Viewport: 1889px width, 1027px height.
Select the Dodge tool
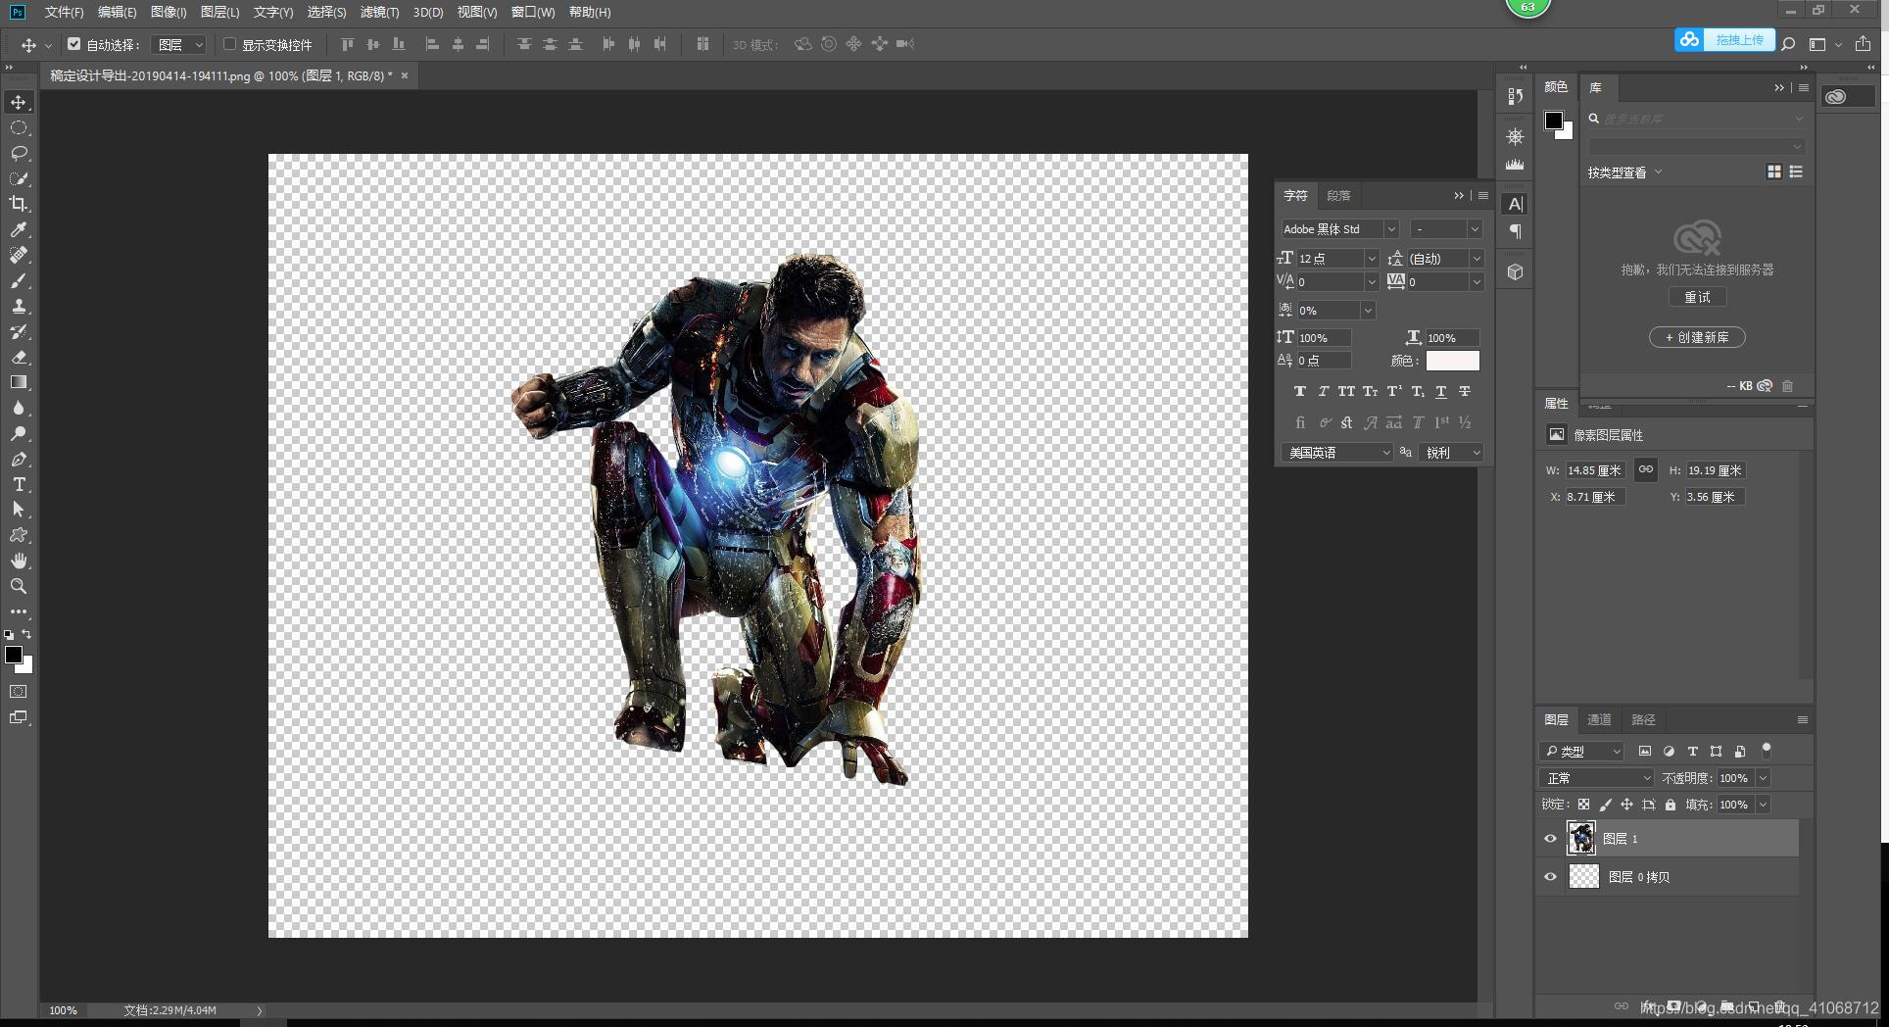tap(19, 433)
